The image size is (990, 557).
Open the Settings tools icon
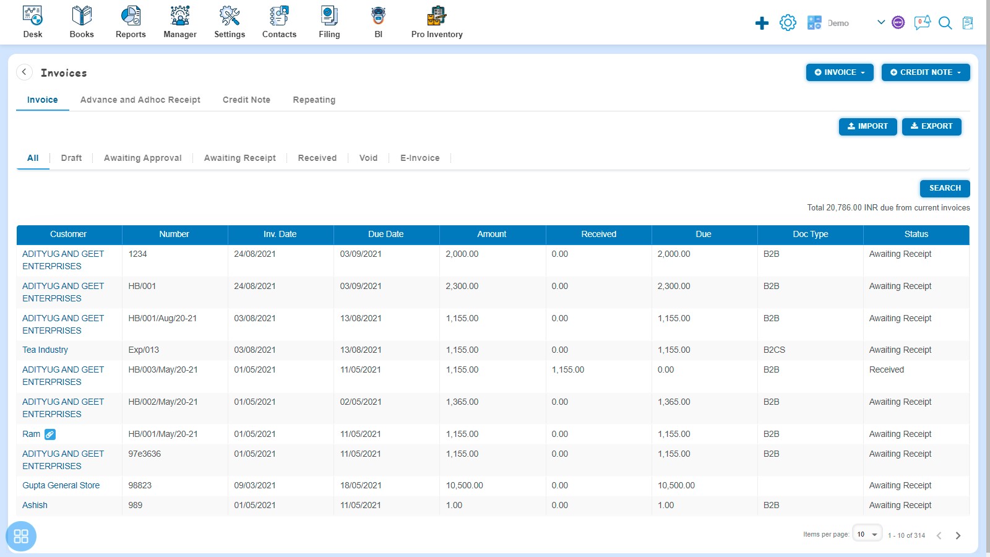[x=230, y=15]
